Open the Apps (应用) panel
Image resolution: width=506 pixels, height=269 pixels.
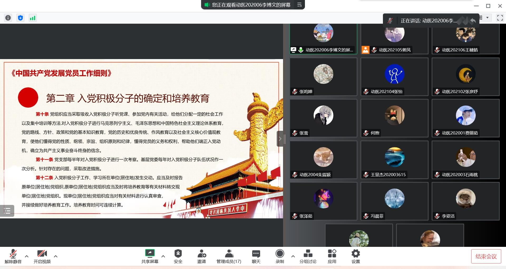(332, 256)
